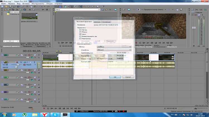The width and height of the screenshot is (209, 117).
Task: Start recording from the timeline transport bar
Action: coord(44,108)
